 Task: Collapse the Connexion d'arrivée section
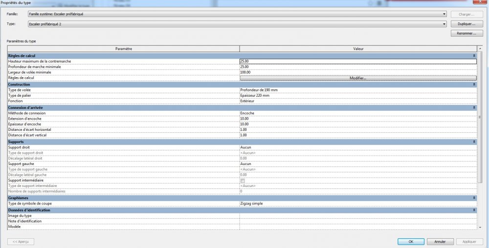(x=474, y=108)
